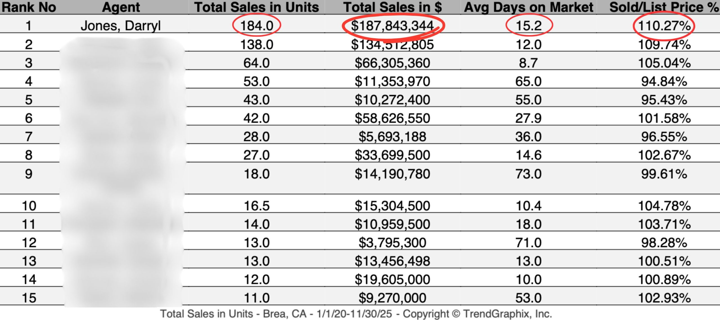Click the Avg Days on Market header

[528, 7]
